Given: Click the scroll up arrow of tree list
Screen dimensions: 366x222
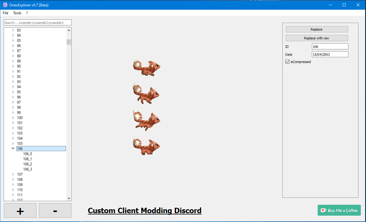Looking at the screenshot, I should pyautogui.click(x=69, y=30).
